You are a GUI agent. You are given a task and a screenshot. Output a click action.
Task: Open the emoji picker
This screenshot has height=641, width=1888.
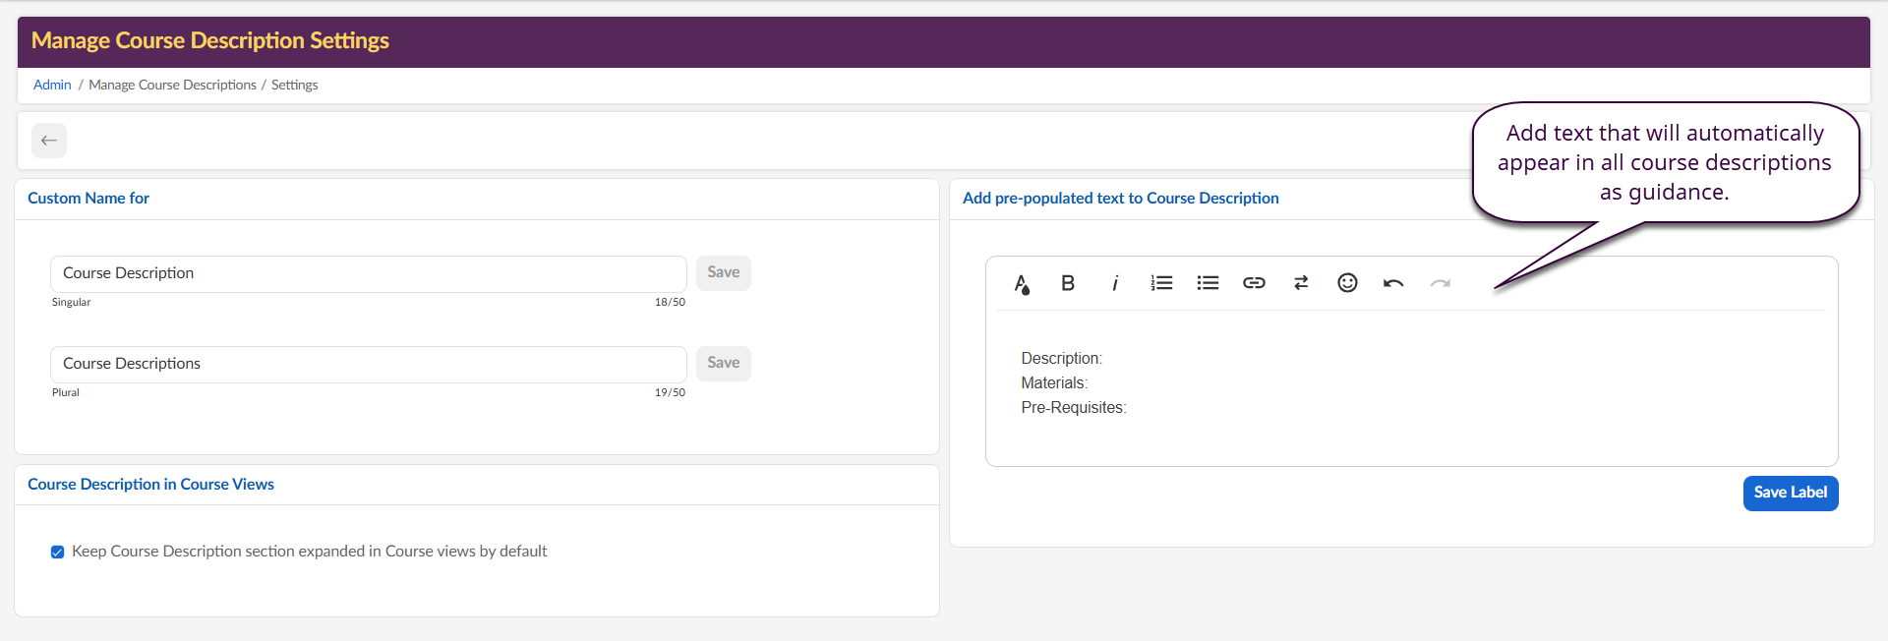click(1347, 283)
